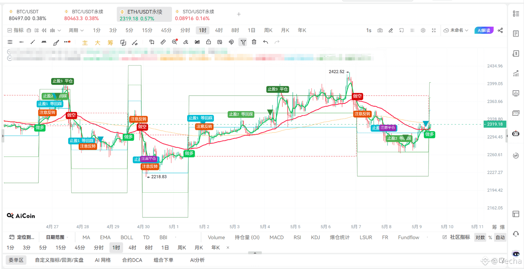
Task: Open the right sidebar dollar-sign page icon
Action: coord(516,53)
